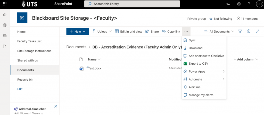Viewport: 264px width, 115px height.
Task: Choose Add shortcut to OneDrive
Action: click(x=204, y=56)
